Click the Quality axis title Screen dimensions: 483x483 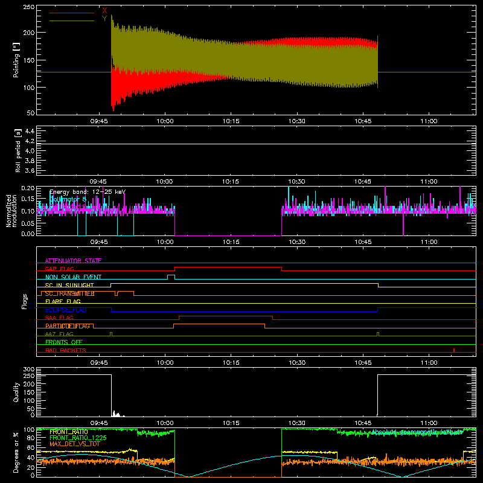(x=16, y=392)
